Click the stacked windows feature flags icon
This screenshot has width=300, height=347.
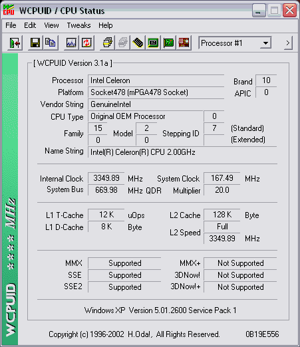(x=107, y=43)
